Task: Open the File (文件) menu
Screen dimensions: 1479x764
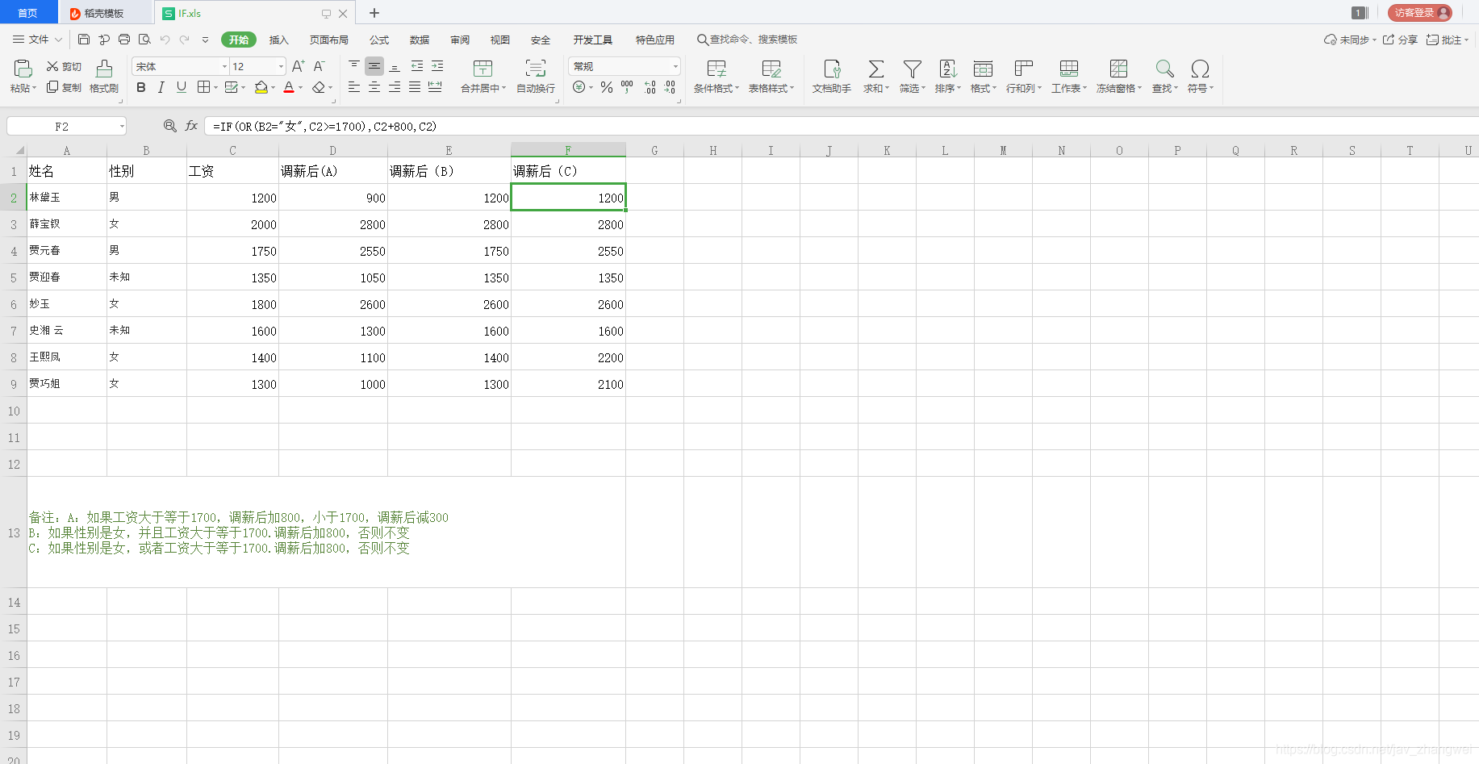Action: click(x=37, y=40)
